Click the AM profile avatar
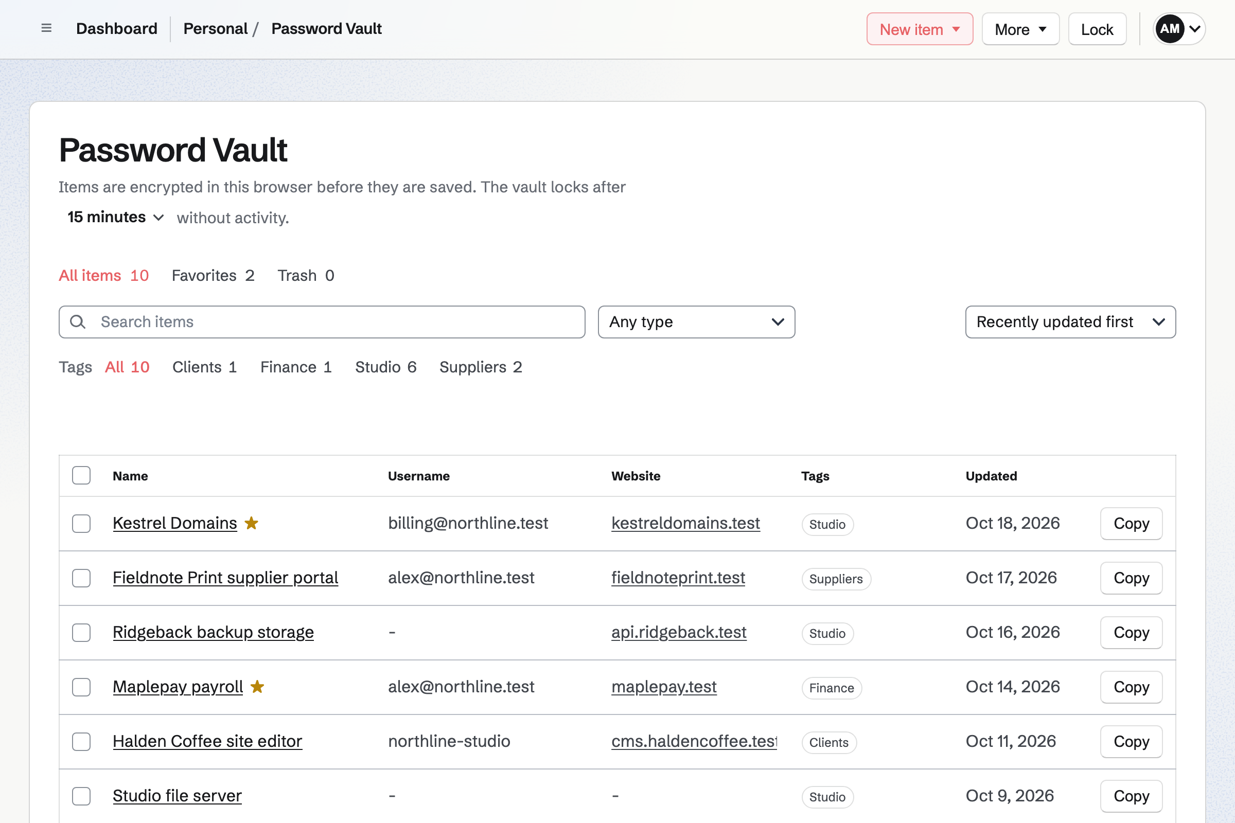The image size is (1235, 823). (x=1169, y=29)
